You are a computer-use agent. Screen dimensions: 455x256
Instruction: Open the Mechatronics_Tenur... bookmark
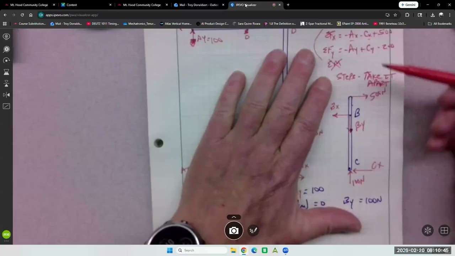tap(139, 24)
